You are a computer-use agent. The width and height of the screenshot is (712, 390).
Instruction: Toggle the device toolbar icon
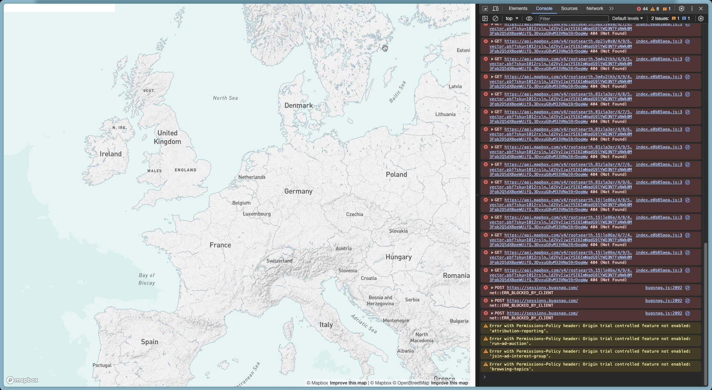(x=495, y=9)
